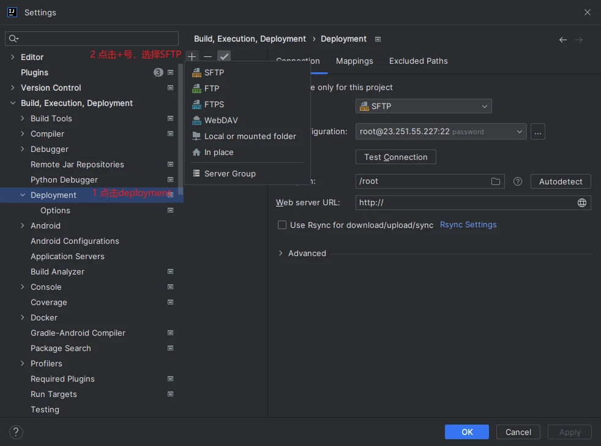This screenshot has width=601, height=446.
Task: Collapse Build, Execution, Deployment node
Action: point(13,103)
